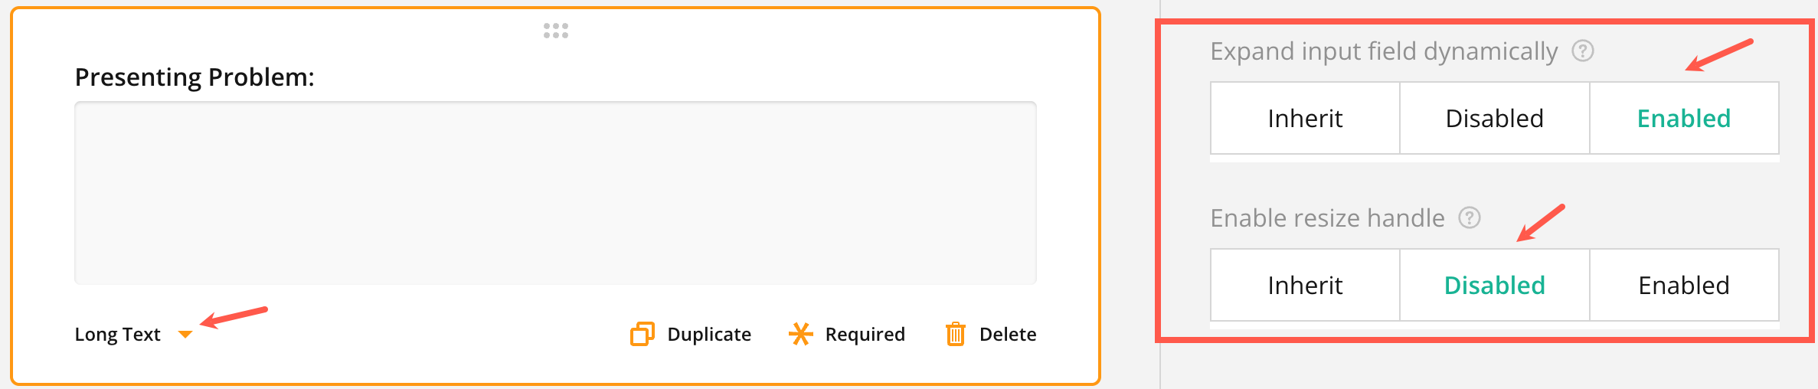This screenshot has height=389, width=1818.
Task: Click the Expand input field dynamically label
Action: click(1384, 51)
